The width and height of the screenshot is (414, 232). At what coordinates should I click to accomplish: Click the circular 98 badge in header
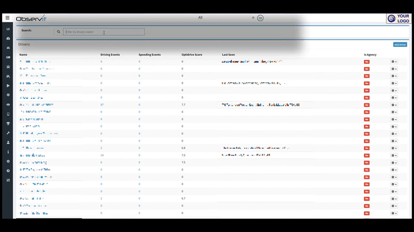click(x=261, y=18)
